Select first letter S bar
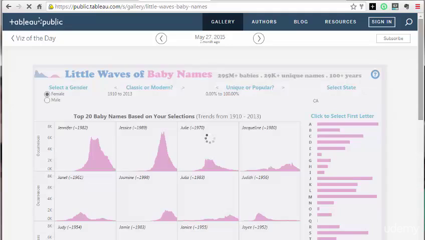 coord(343,232)
